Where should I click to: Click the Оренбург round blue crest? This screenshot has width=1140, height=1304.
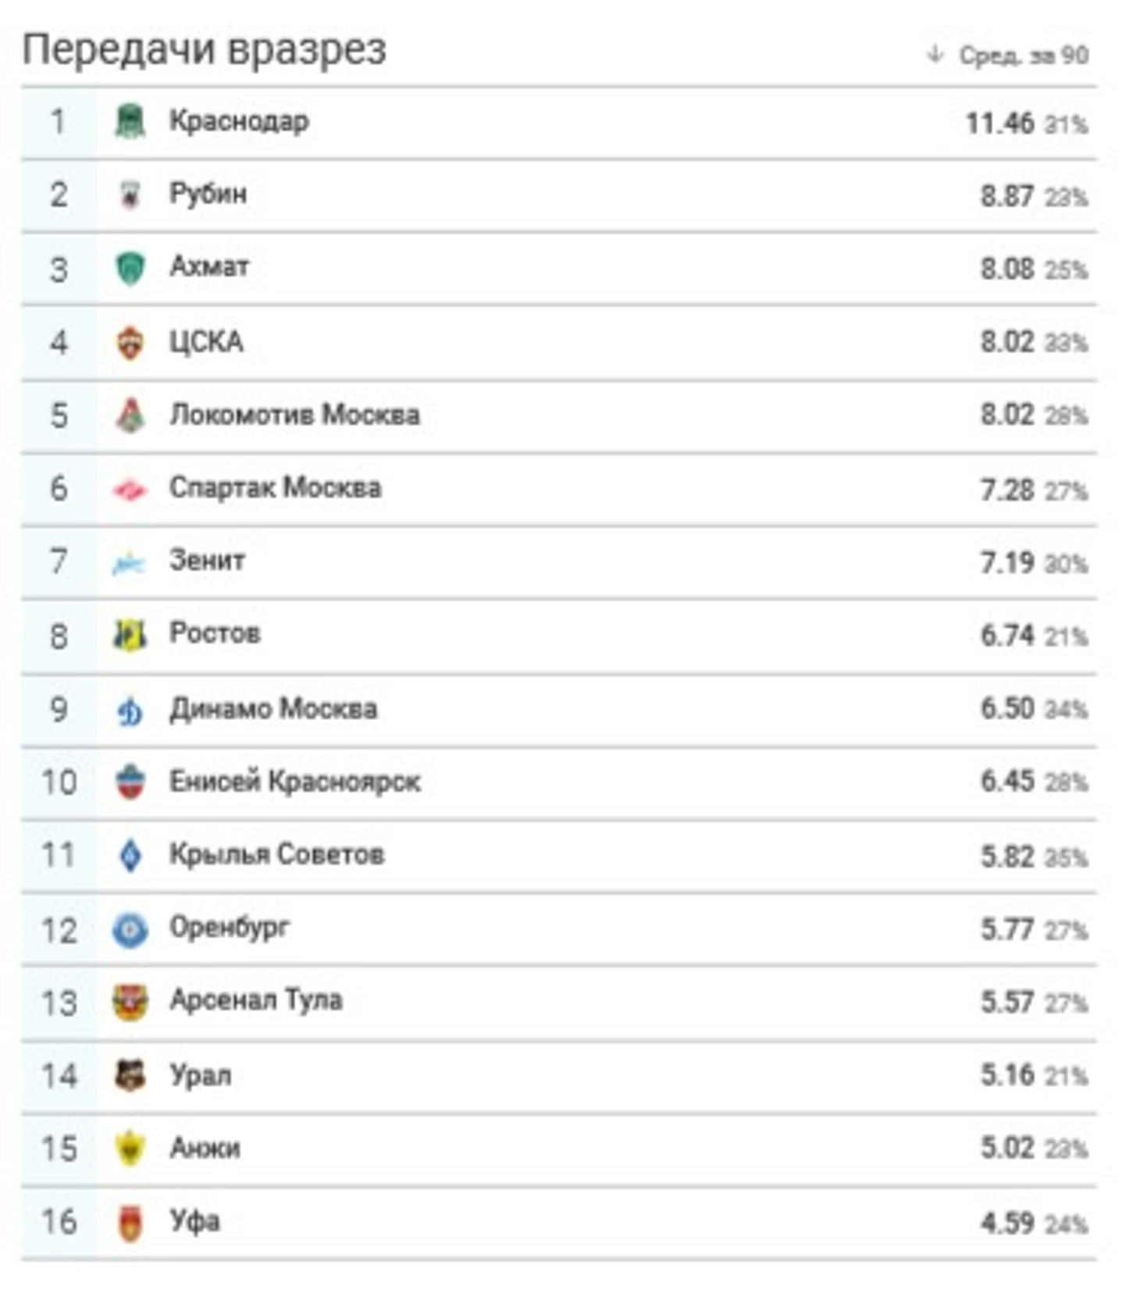point(130,930)
